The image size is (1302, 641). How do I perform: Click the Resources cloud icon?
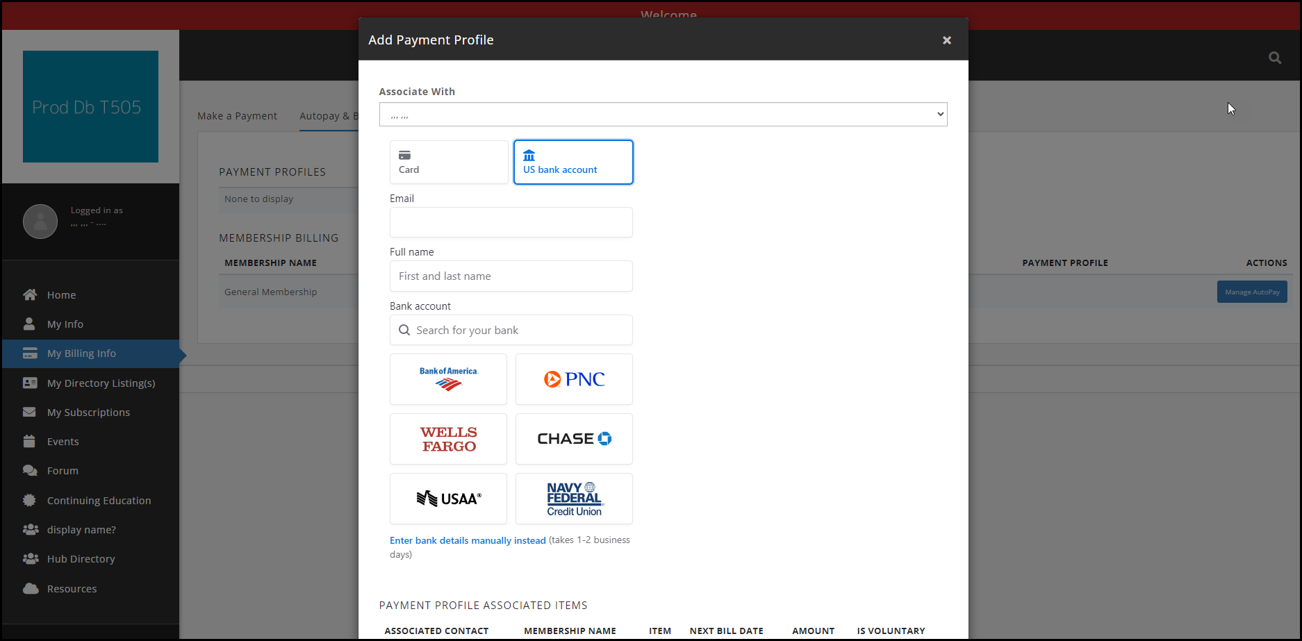[30, 588]
